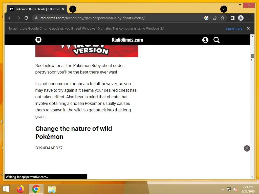
Task: Open RadioTimes hamburger menu
Action: pos(38,40)
